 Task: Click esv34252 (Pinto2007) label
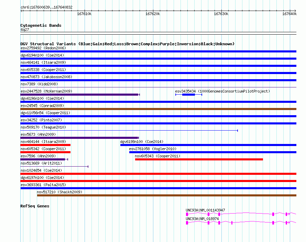click(41, 120)
